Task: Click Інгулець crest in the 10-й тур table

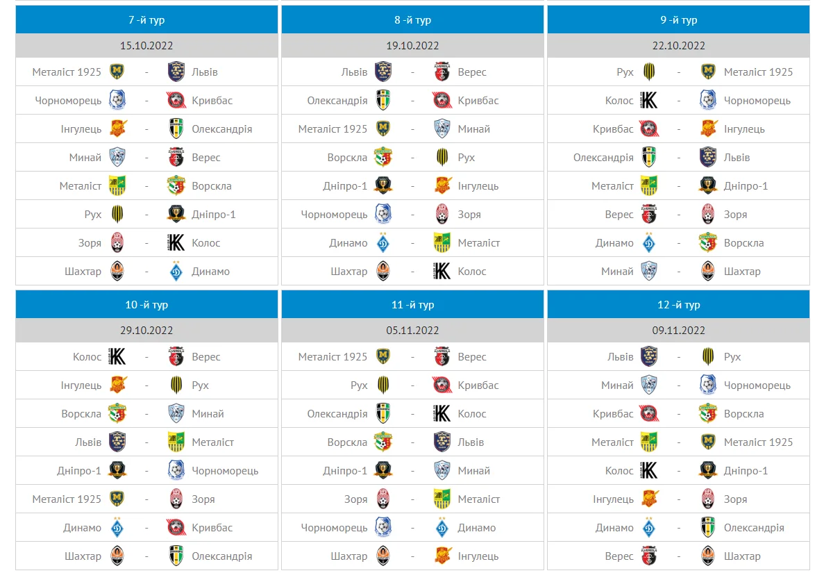Action: [x=117, y=385]
